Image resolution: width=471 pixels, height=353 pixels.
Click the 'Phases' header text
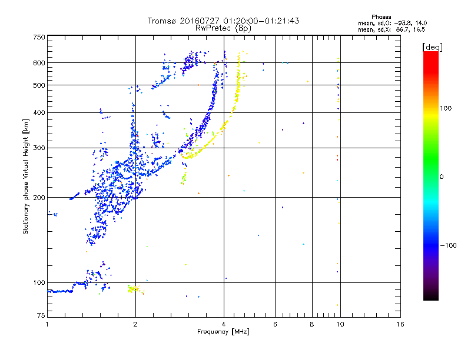(x=381, y=17)
